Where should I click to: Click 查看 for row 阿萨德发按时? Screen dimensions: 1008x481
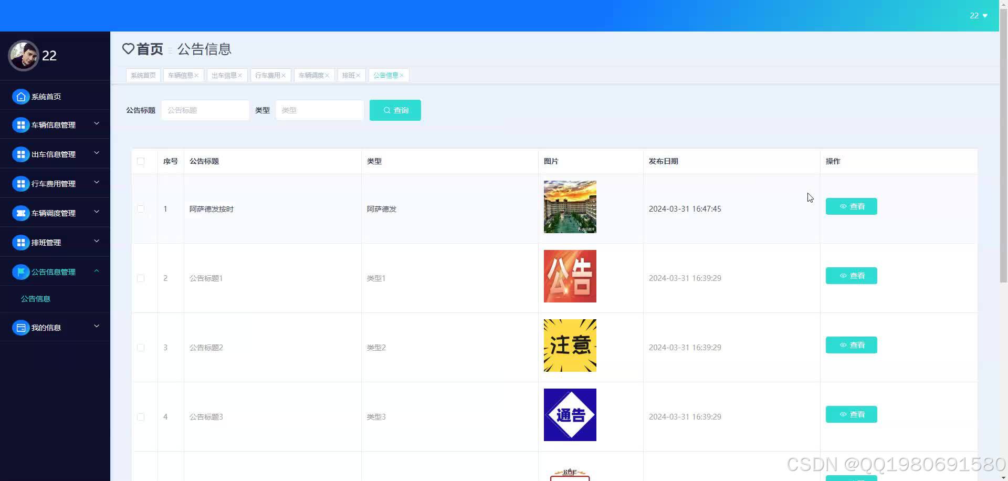[852, 206]
